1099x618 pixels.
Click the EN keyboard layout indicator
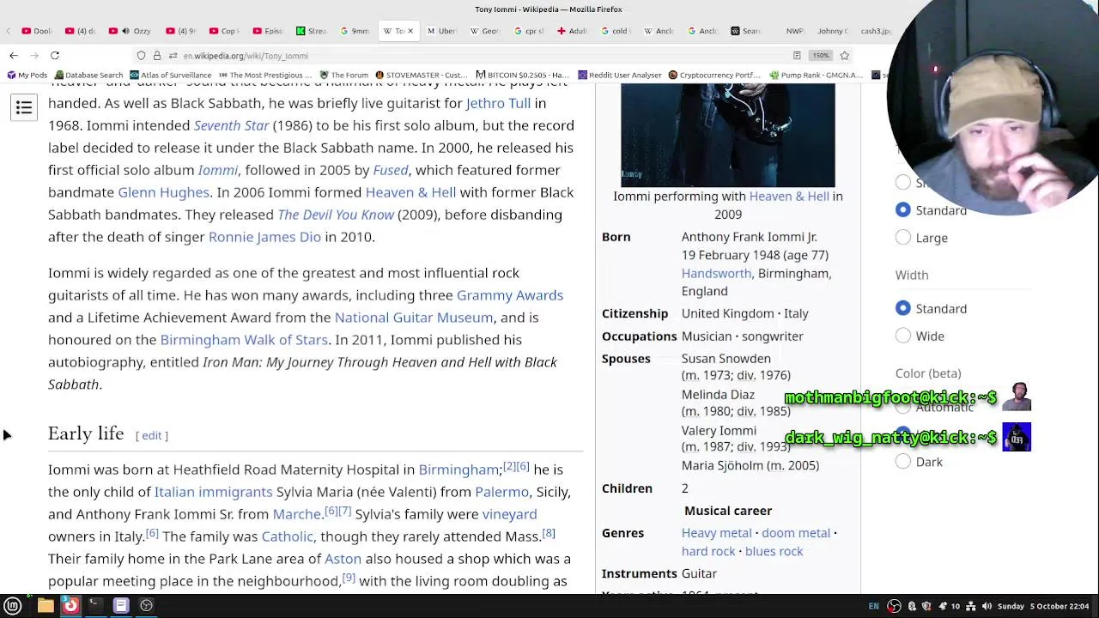(x=873, y=606)
